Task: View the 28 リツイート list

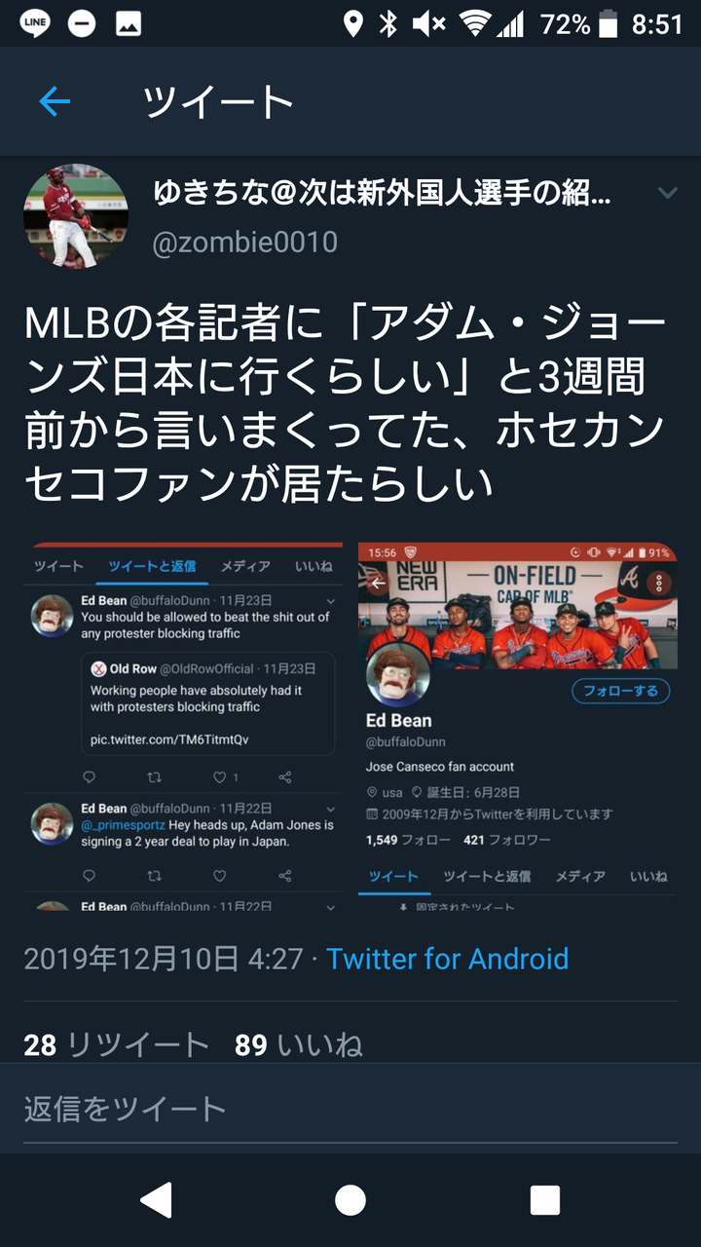Action: coord(117,1045)
